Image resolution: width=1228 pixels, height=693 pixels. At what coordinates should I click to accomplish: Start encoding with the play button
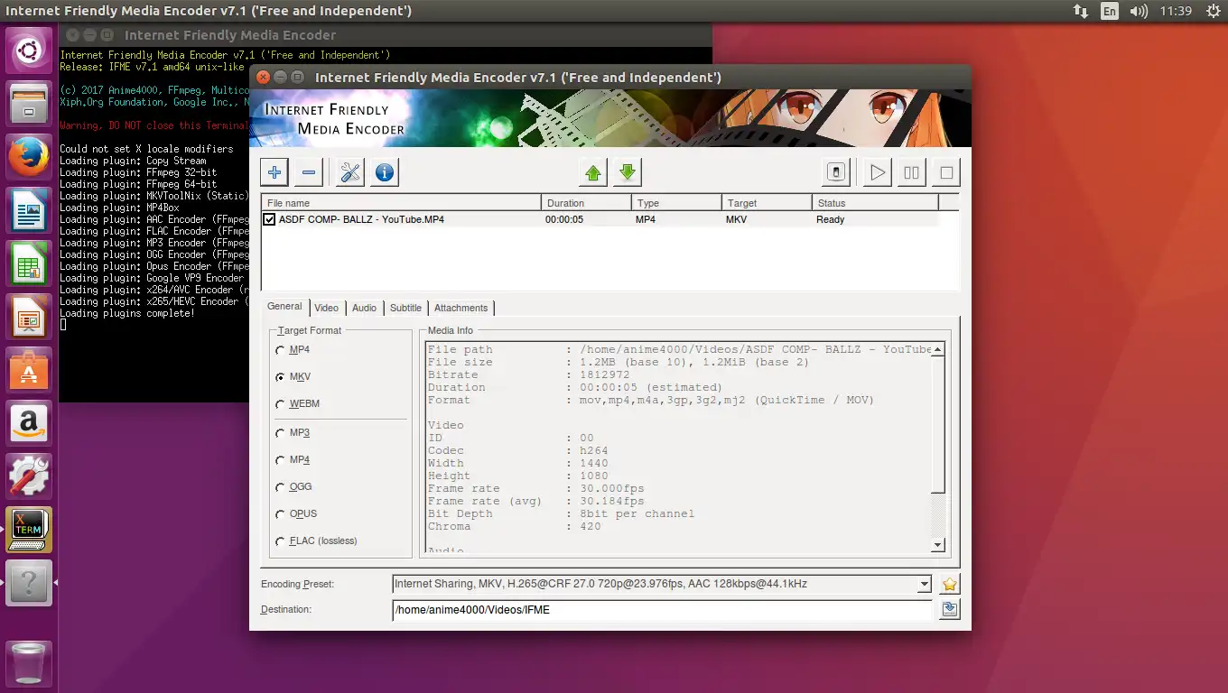pyautogui.click(x=877, y=172)
